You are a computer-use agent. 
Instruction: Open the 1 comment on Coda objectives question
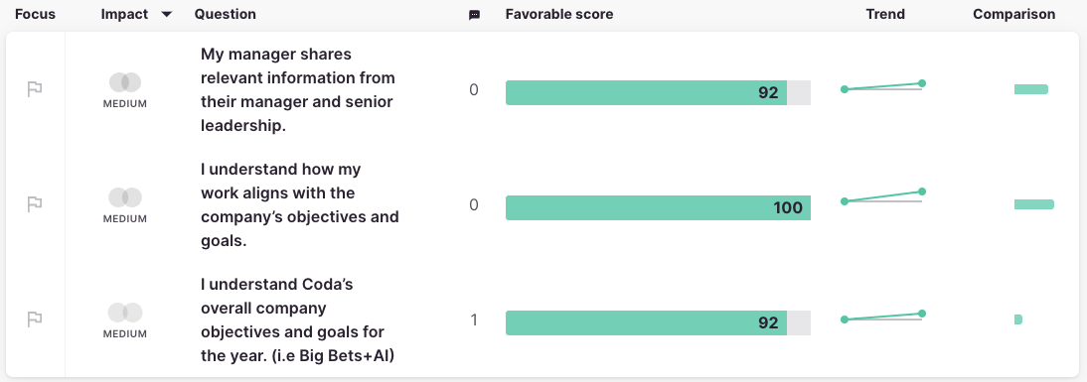(474, 320)
